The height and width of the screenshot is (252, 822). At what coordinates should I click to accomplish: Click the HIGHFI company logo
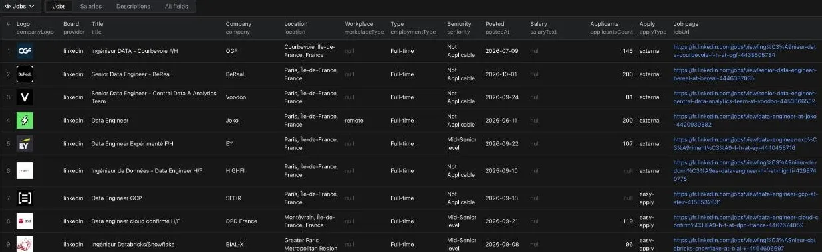(x=25, y=170)
